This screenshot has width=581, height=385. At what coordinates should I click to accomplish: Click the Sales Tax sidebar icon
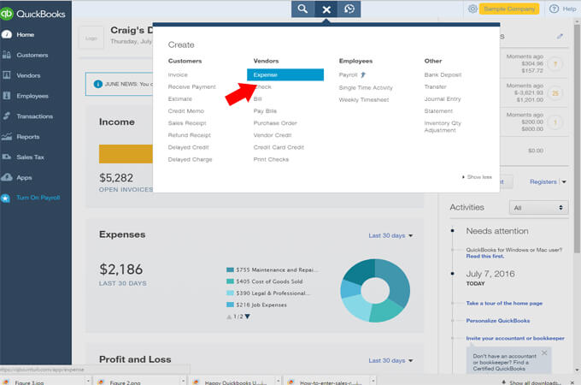click(7, 157)
